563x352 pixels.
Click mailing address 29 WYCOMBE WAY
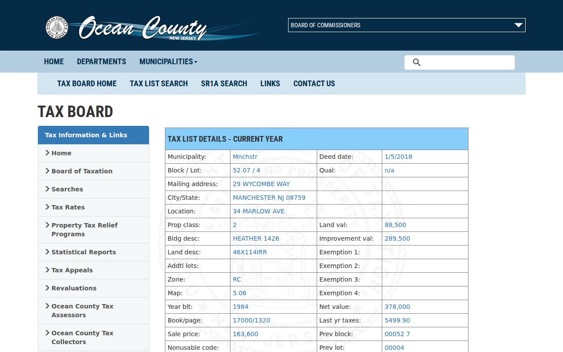click(261, 184)
